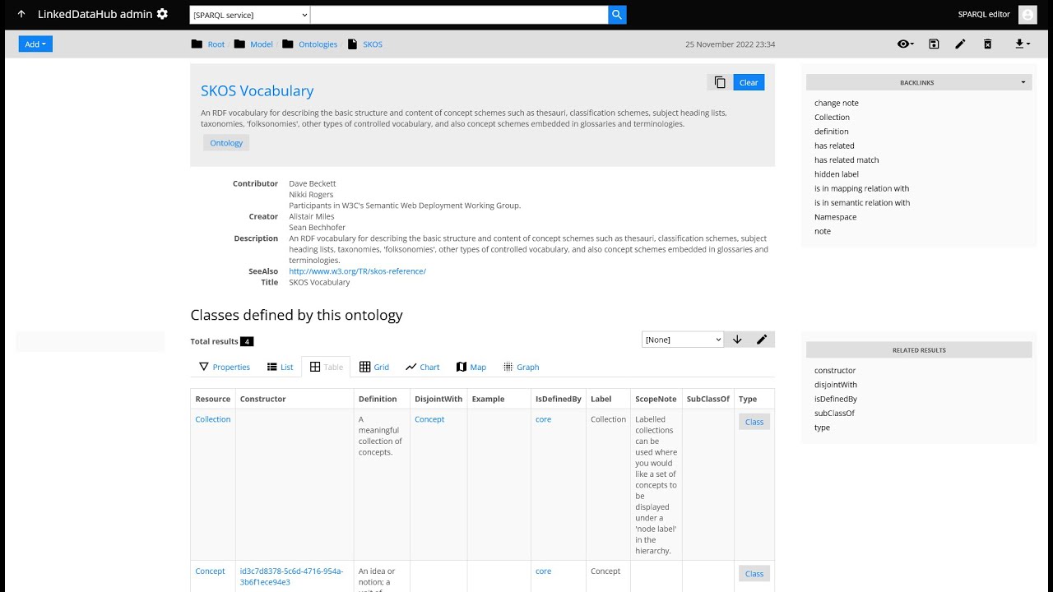Open the Concept link in DisjointWith column
Viewport: 1053px width, 592px height.
[429, 419]
